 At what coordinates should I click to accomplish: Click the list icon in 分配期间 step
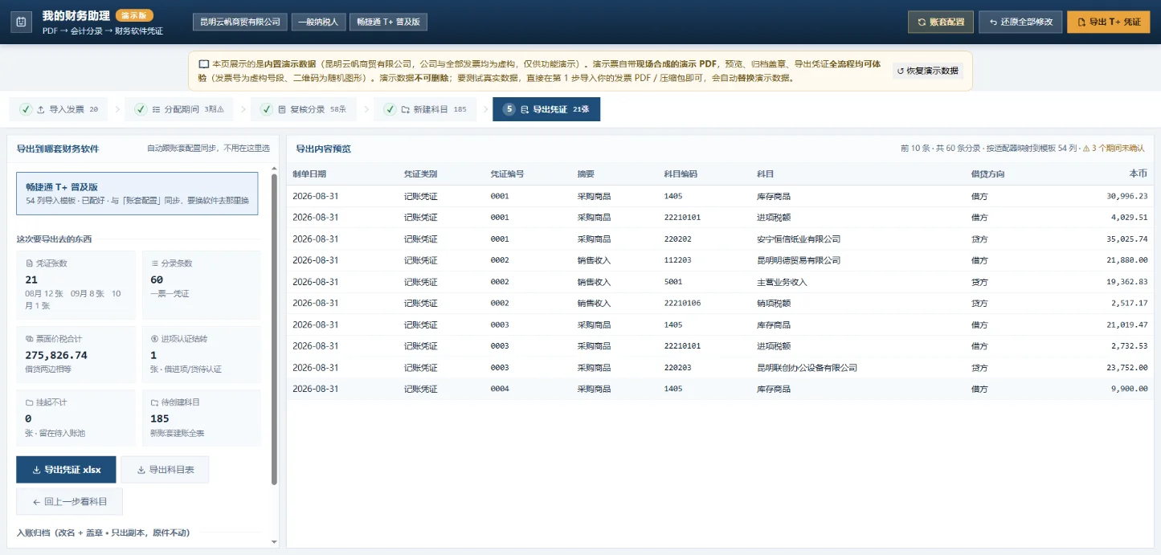(156, 109)
